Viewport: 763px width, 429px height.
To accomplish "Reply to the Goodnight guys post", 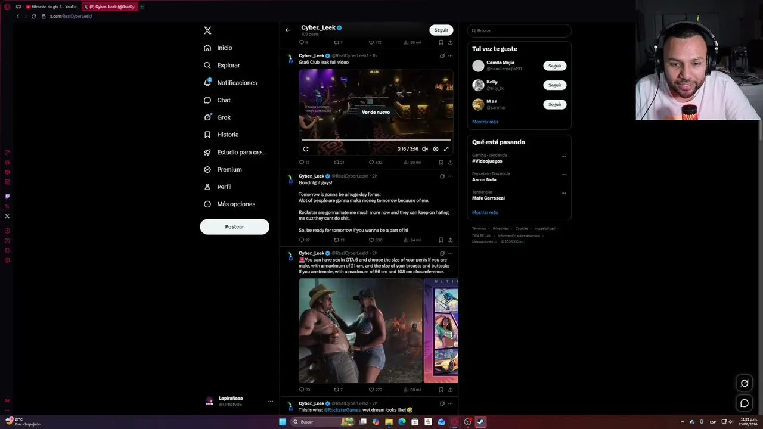I will pyautogui.click(x=304, y=240).
